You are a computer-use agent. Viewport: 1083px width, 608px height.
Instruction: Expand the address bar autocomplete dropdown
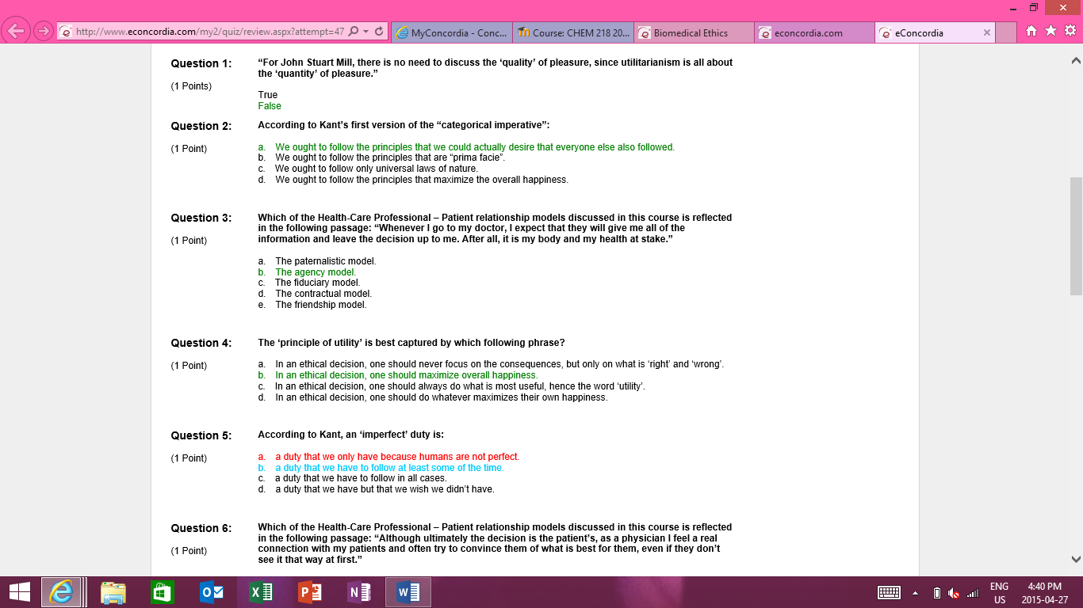pos(365,32)
